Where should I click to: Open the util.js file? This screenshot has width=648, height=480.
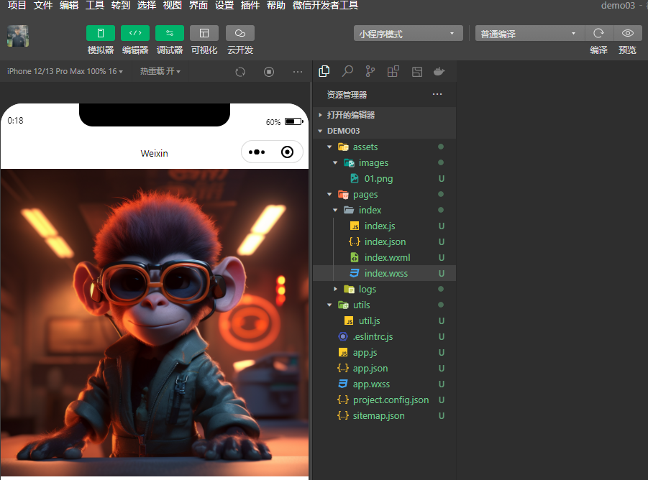tap(384, 320)
